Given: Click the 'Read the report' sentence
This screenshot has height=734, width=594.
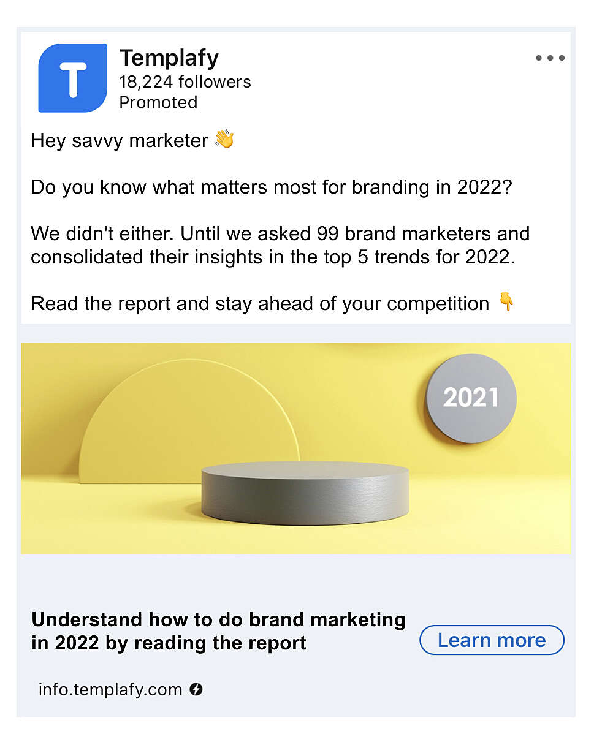Looking at the screenshot, I should pos(260,303).
